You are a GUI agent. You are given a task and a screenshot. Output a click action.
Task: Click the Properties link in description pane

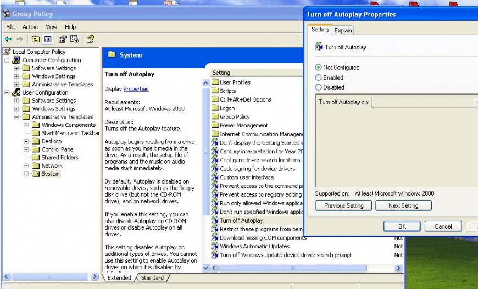tap(136, 89)
